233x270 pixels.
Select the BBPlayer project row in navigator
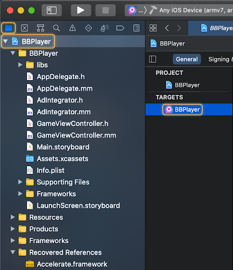[72, 42]
